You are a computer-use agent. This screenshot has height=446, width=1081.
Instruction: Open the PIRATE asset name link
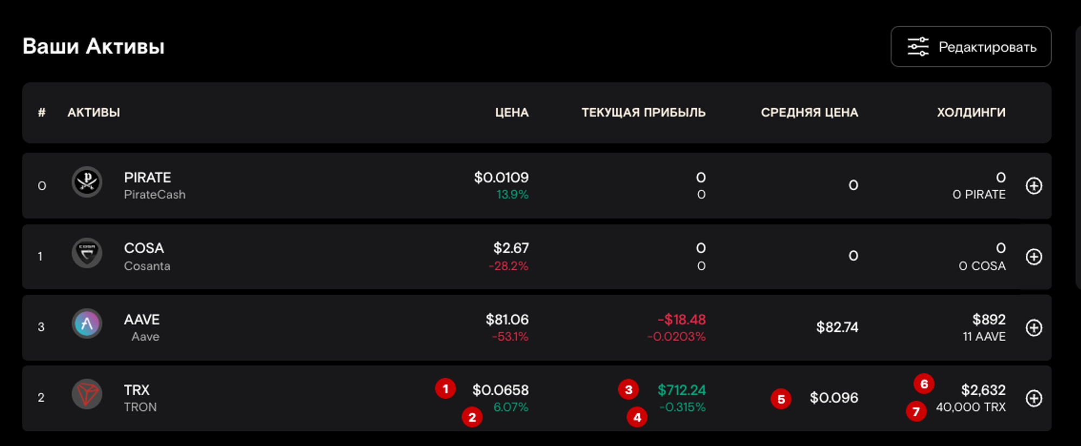(x=148, y=177)
